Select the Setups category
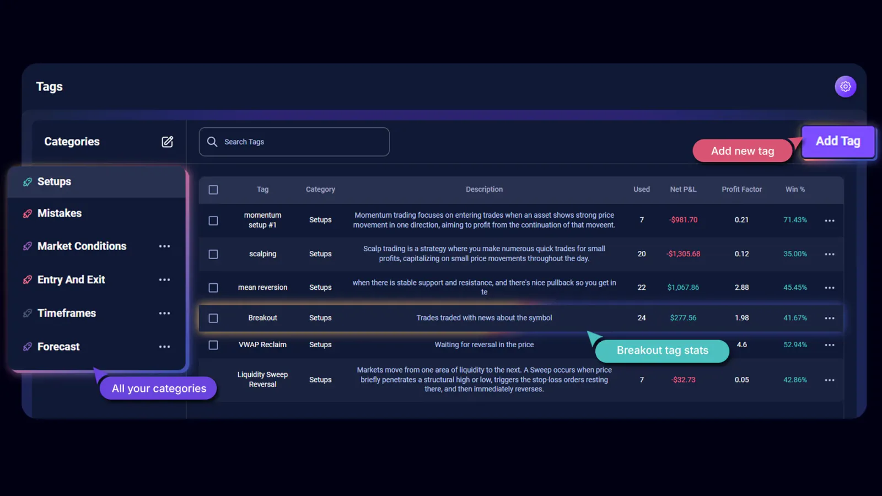The image size is (882, 496). click(x=54, y=181)
